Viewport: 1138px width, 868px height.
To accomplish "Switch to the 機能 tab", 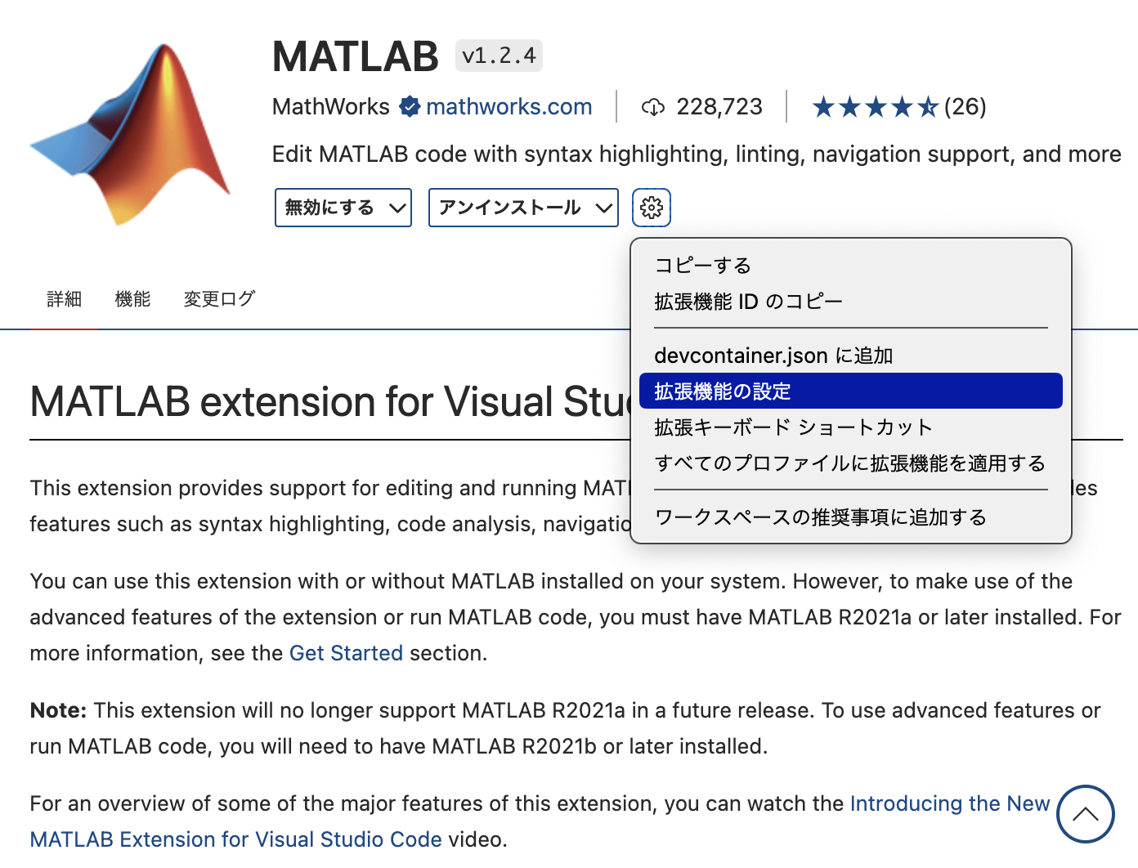I will [x=132, y=299].
